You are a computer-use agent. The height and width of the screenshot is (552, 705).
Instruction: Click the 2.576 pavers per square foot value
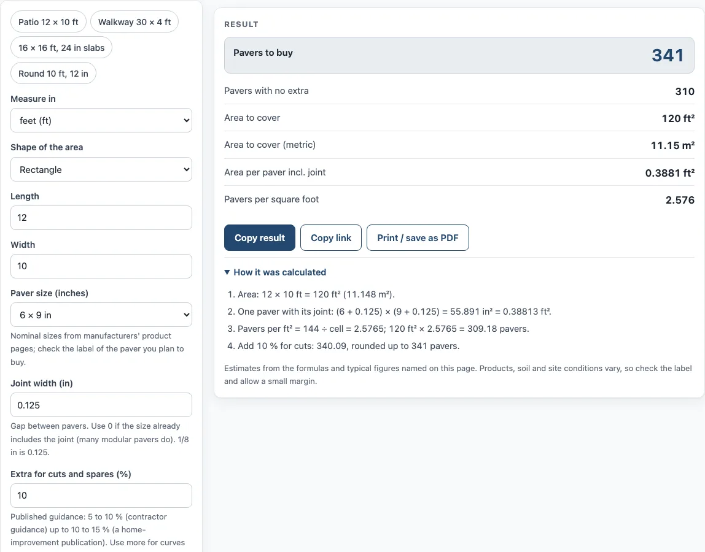[x=680, y=200]
